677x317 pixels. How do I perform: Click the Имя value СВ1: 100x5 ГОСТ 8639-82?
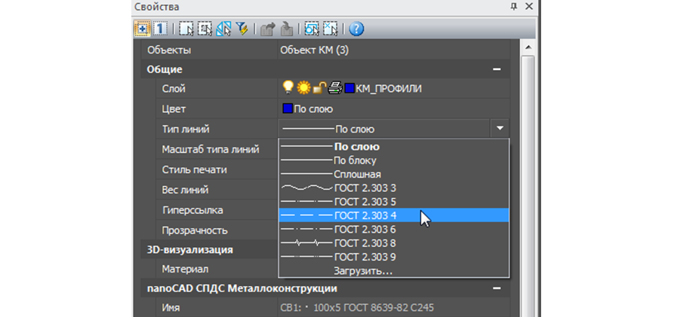357,307
